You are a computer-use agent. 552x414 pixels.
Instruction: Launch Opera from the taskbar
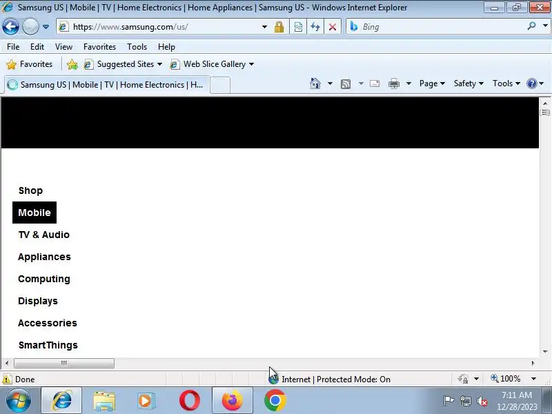[x=189, y=401]
